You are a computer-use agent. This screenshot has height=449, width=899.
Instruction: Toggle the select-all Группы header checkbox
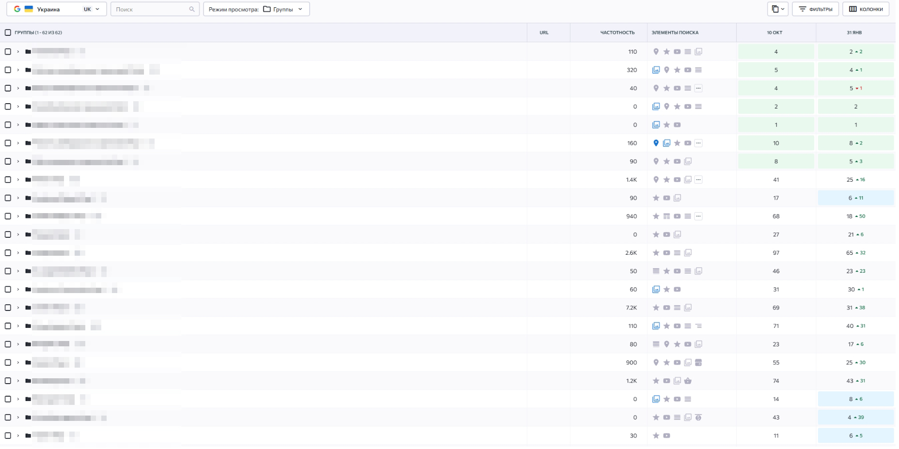(x=7, y=32)
